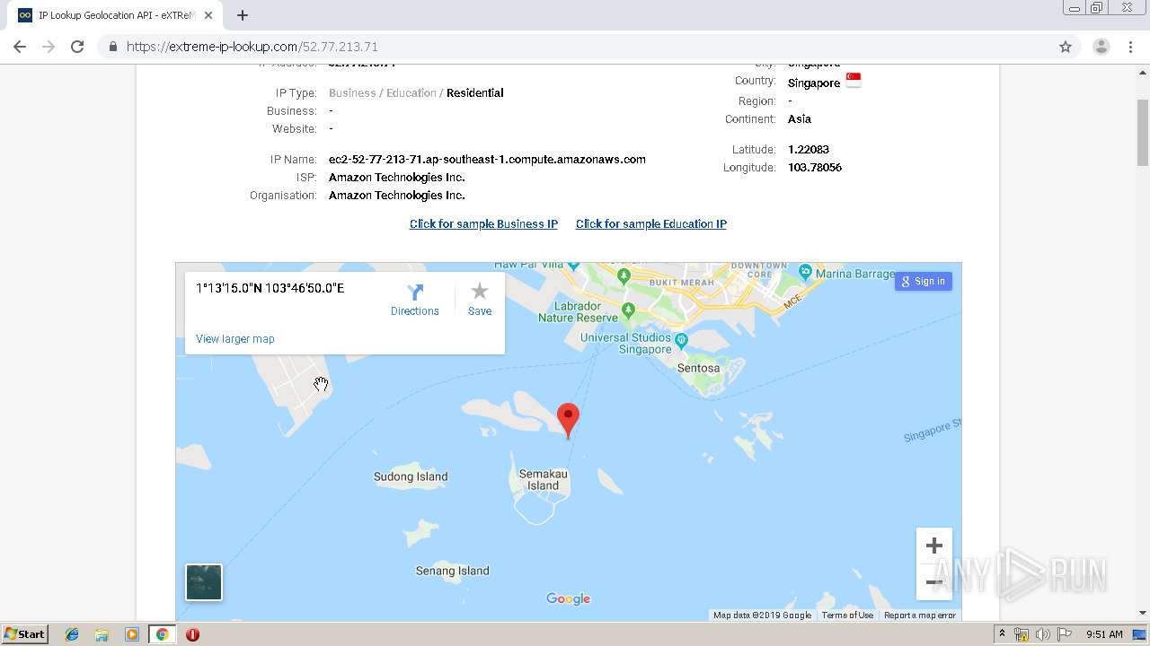The width and height of the screenshot is (1150, 646).
Task: Launch Internet Explorer from taskbar
Action: (x=72, y=634)
